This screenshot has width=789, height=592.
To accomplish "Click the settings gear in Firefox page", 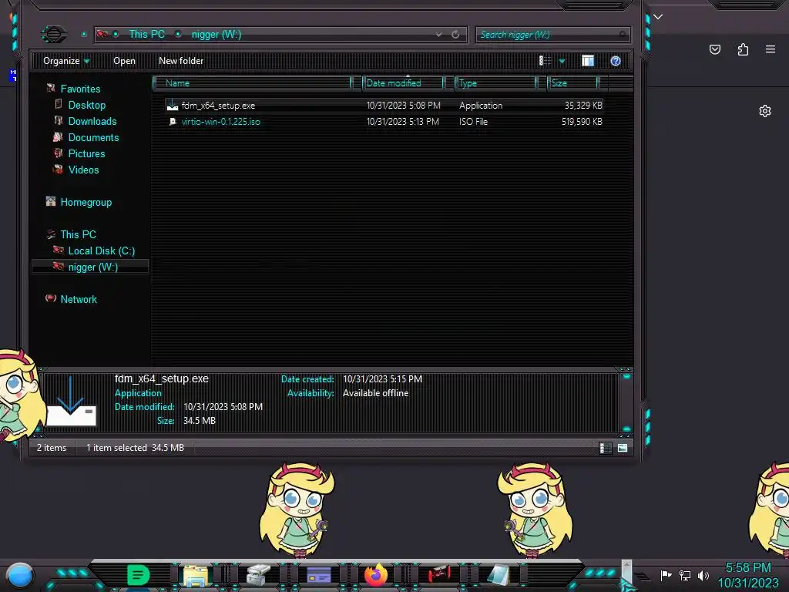I will point(765,111).
